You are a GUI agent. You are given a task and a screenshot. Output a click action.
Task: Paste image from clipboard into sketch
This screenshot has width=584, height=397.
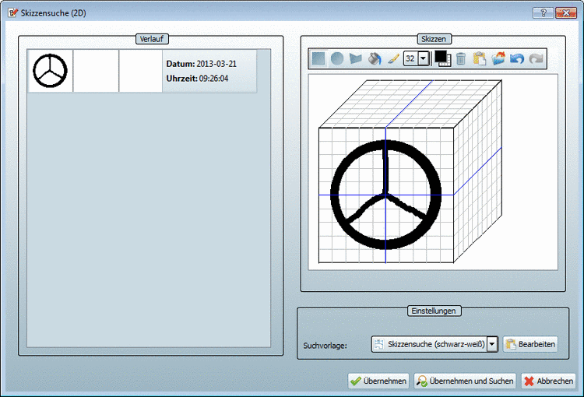480,58
